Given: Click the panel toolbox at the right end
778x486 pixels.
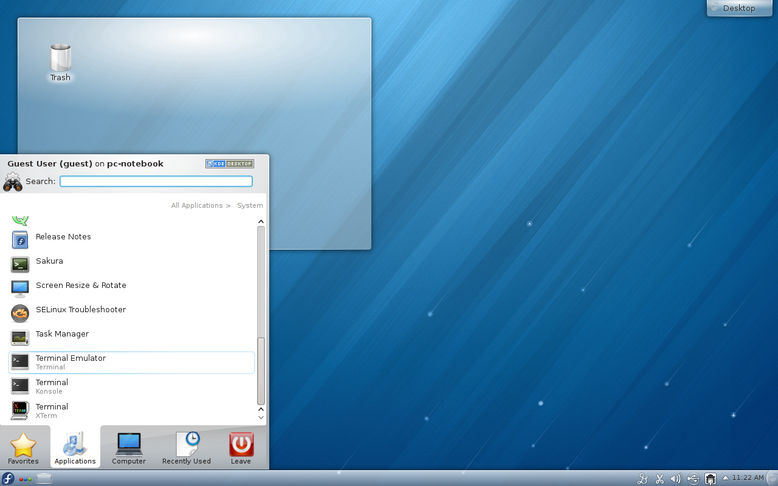Looking at the screenshot, I should 773,478.
